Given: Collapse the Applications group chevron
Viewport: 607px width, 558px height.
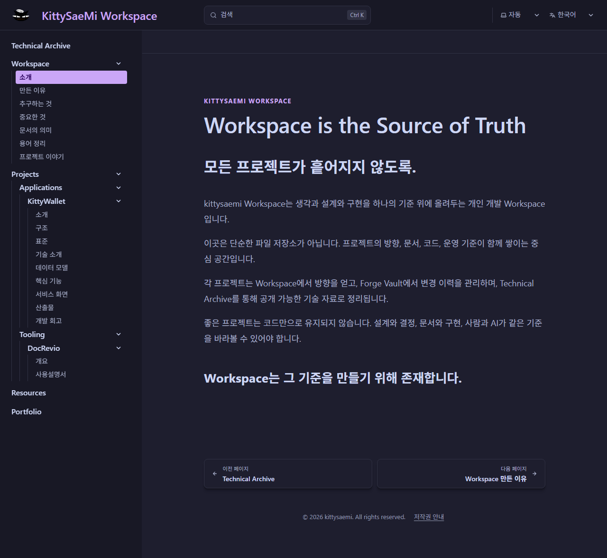Looking at the screenshot, I should tap(119, 188).
